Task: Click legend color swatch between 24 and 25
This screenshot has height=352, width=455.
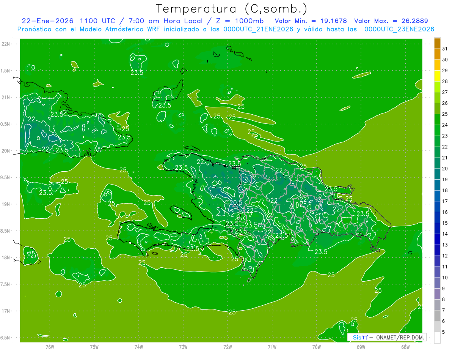Action: pos(437,120)
